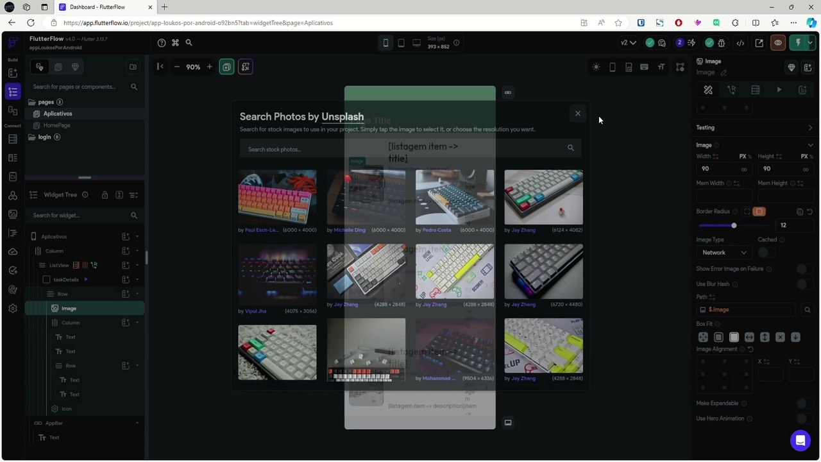Open the text size icon in canvas toolbar
The height and width of the screenshot is (462, 821).
[661, 67]
